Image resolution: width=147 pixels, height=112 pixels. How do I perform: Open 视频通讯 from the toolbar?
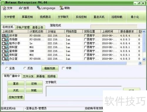click(x=45, y=17)
